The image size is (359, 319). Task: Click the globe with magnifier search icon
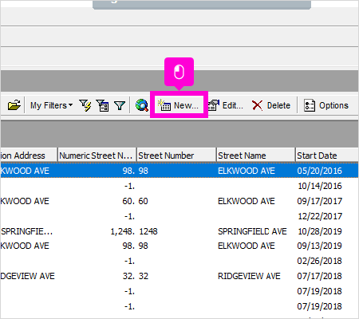[x=142, y=105]
